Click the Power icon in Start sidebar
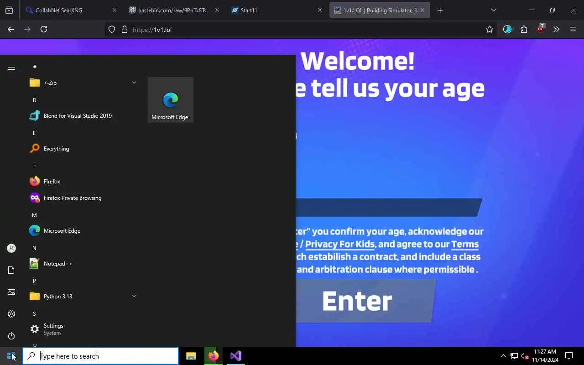 [x=11, y=336]
